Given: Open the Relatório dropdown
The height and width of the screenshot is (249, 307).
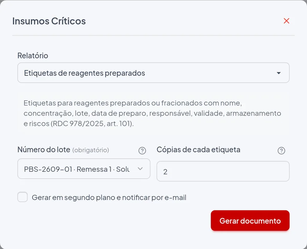Looking at the screenshot, I should coord(153,73).
